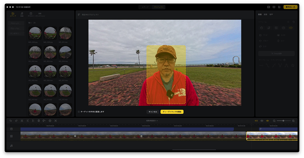
Task: Open the テキスト text panel tab
Action: click(x=31, y=14)
